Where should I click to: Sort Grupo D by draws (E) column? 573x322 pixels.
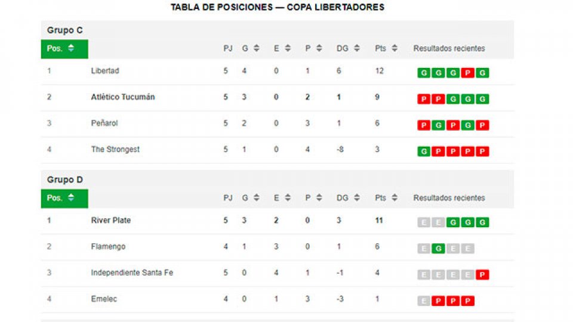tap(282, 198)
